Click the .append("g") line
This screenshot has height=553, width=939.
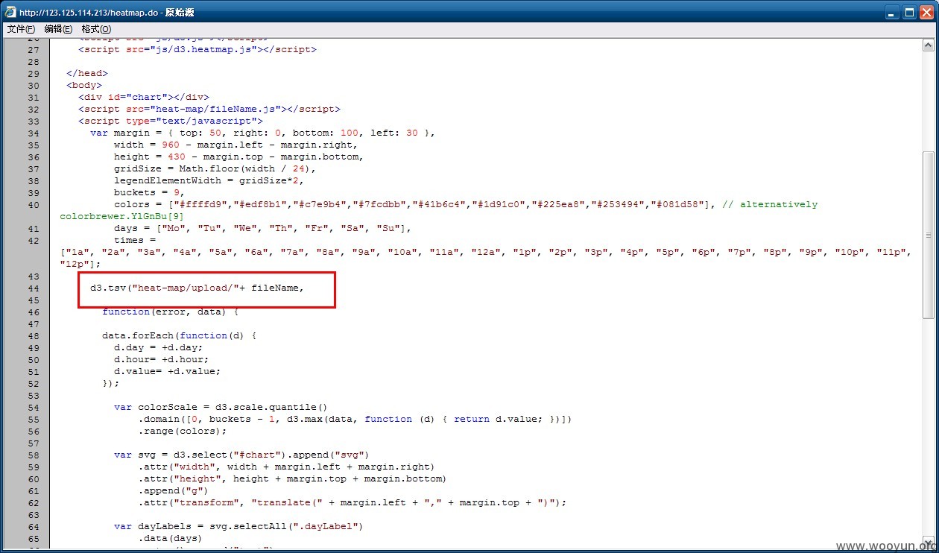(173, 490)
